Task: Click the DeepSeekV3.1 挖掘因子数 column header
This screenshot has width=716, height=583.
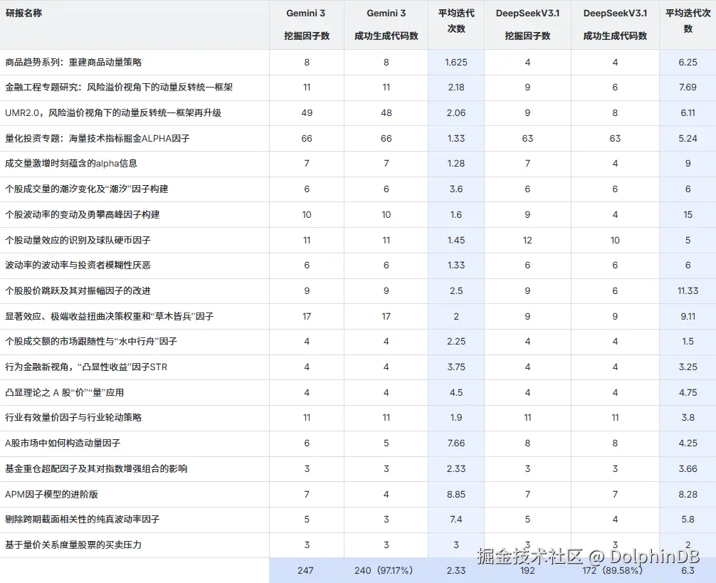Action: [x=527, y=25]
